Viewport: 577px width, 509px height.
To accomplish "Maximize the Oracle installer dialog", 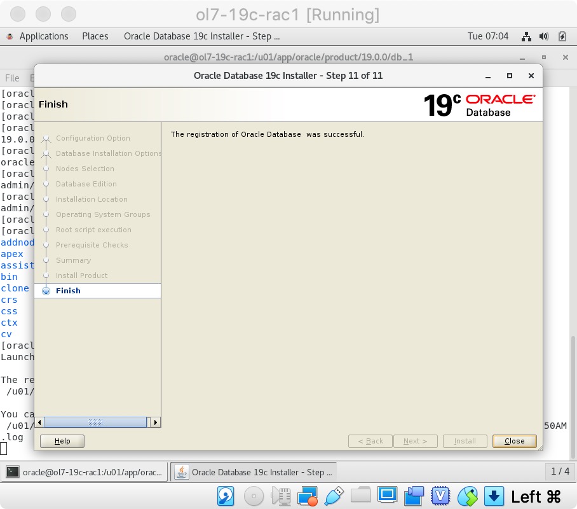I will pos(510,76).
